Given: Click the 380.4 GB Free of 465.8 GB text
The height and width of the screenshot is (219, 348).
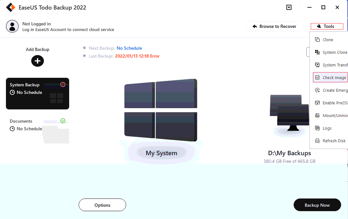Looking at the screenshot, I should click(x=289, y=161).
